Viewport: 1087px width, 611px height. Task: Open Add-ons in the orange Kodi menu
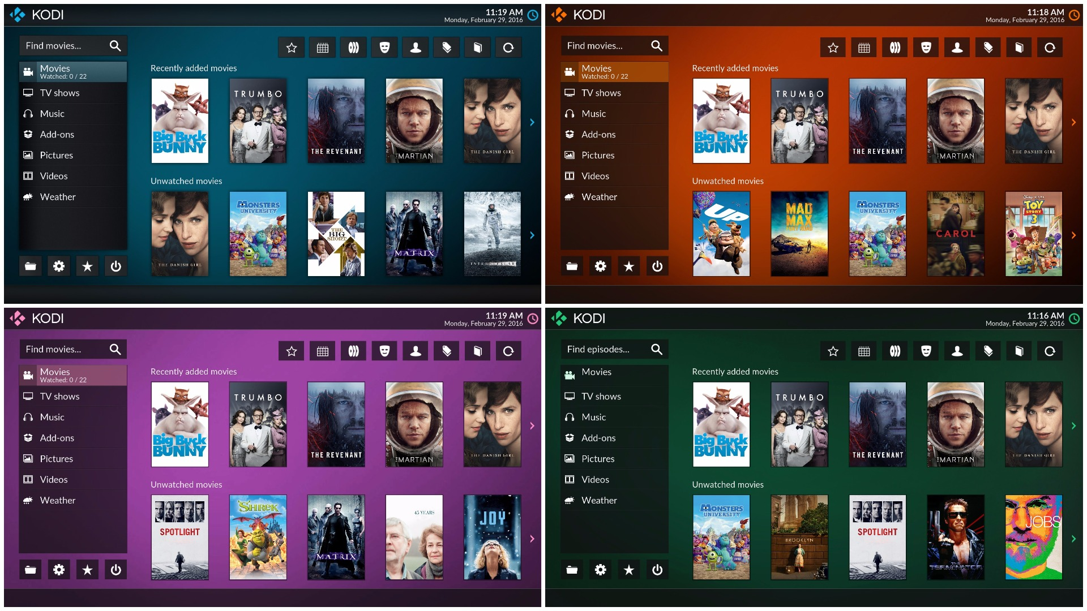click(x=614, y=135)
